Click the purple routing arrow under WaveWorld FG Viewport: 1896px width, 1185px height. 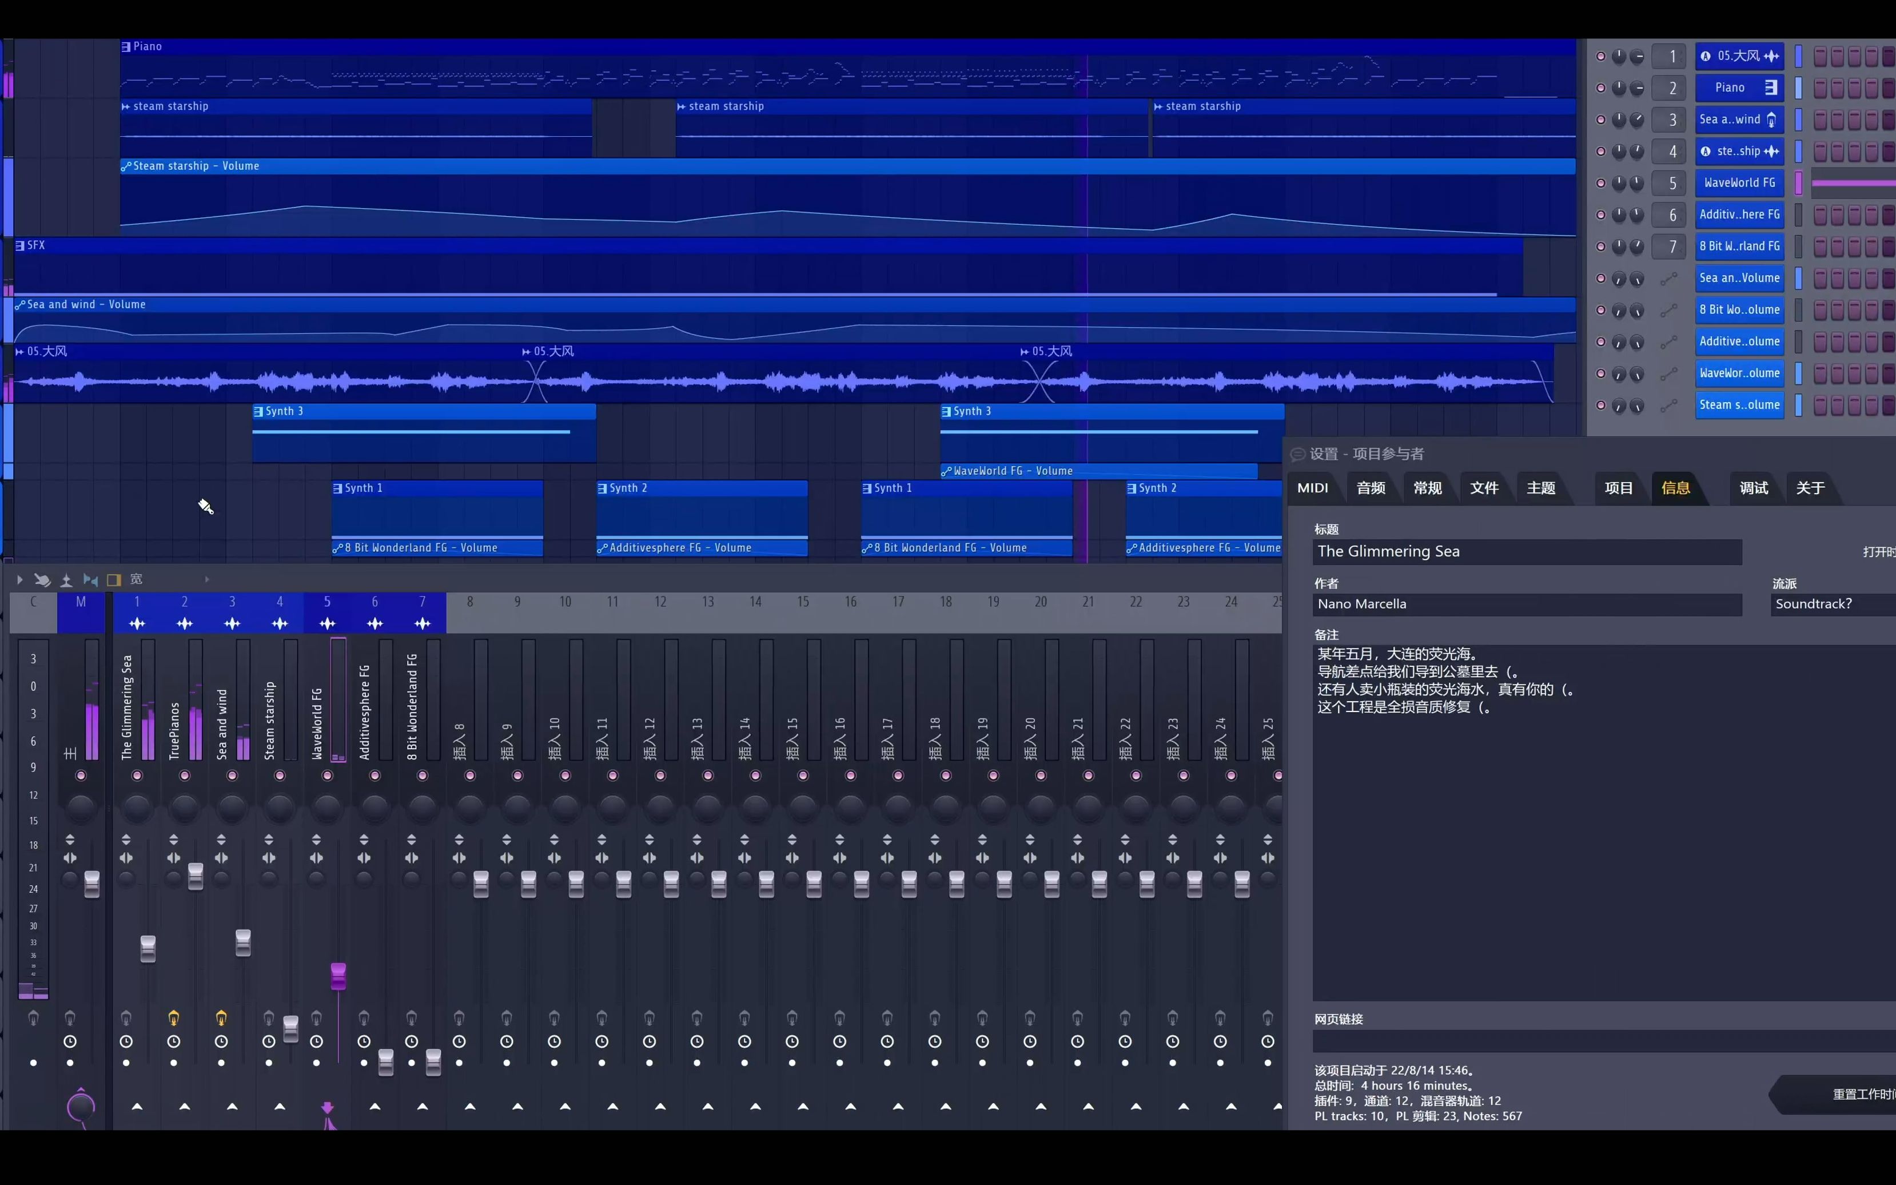pyautogui.click(x=328, y=1107)
